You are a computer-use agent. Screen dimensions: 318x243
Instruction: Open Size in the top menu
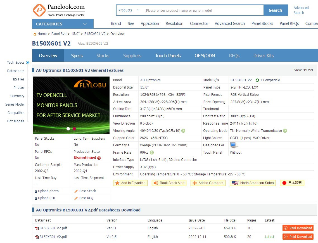click(131, 23)
